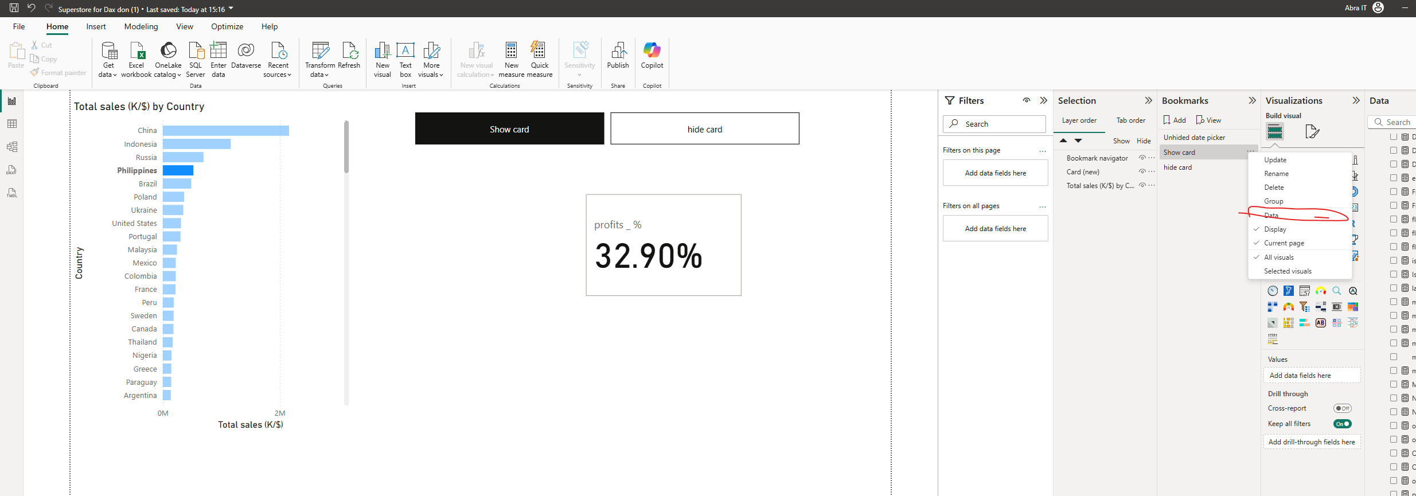Expand the Get data dropdown
1416x496 pixels.
pos(107,75)
